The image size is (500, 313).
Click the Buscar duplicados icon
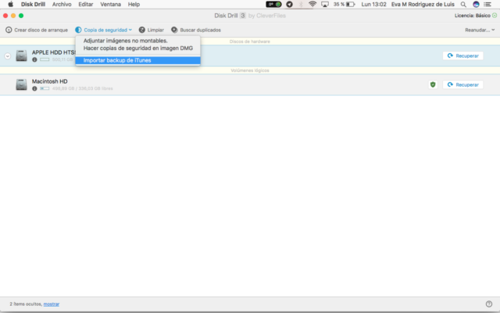(174, 30)
